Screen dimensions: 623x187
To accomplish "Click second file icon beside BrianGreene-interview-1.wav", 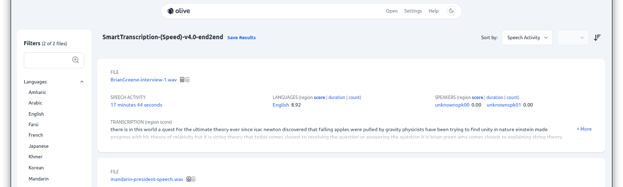I will coord(187,79).
